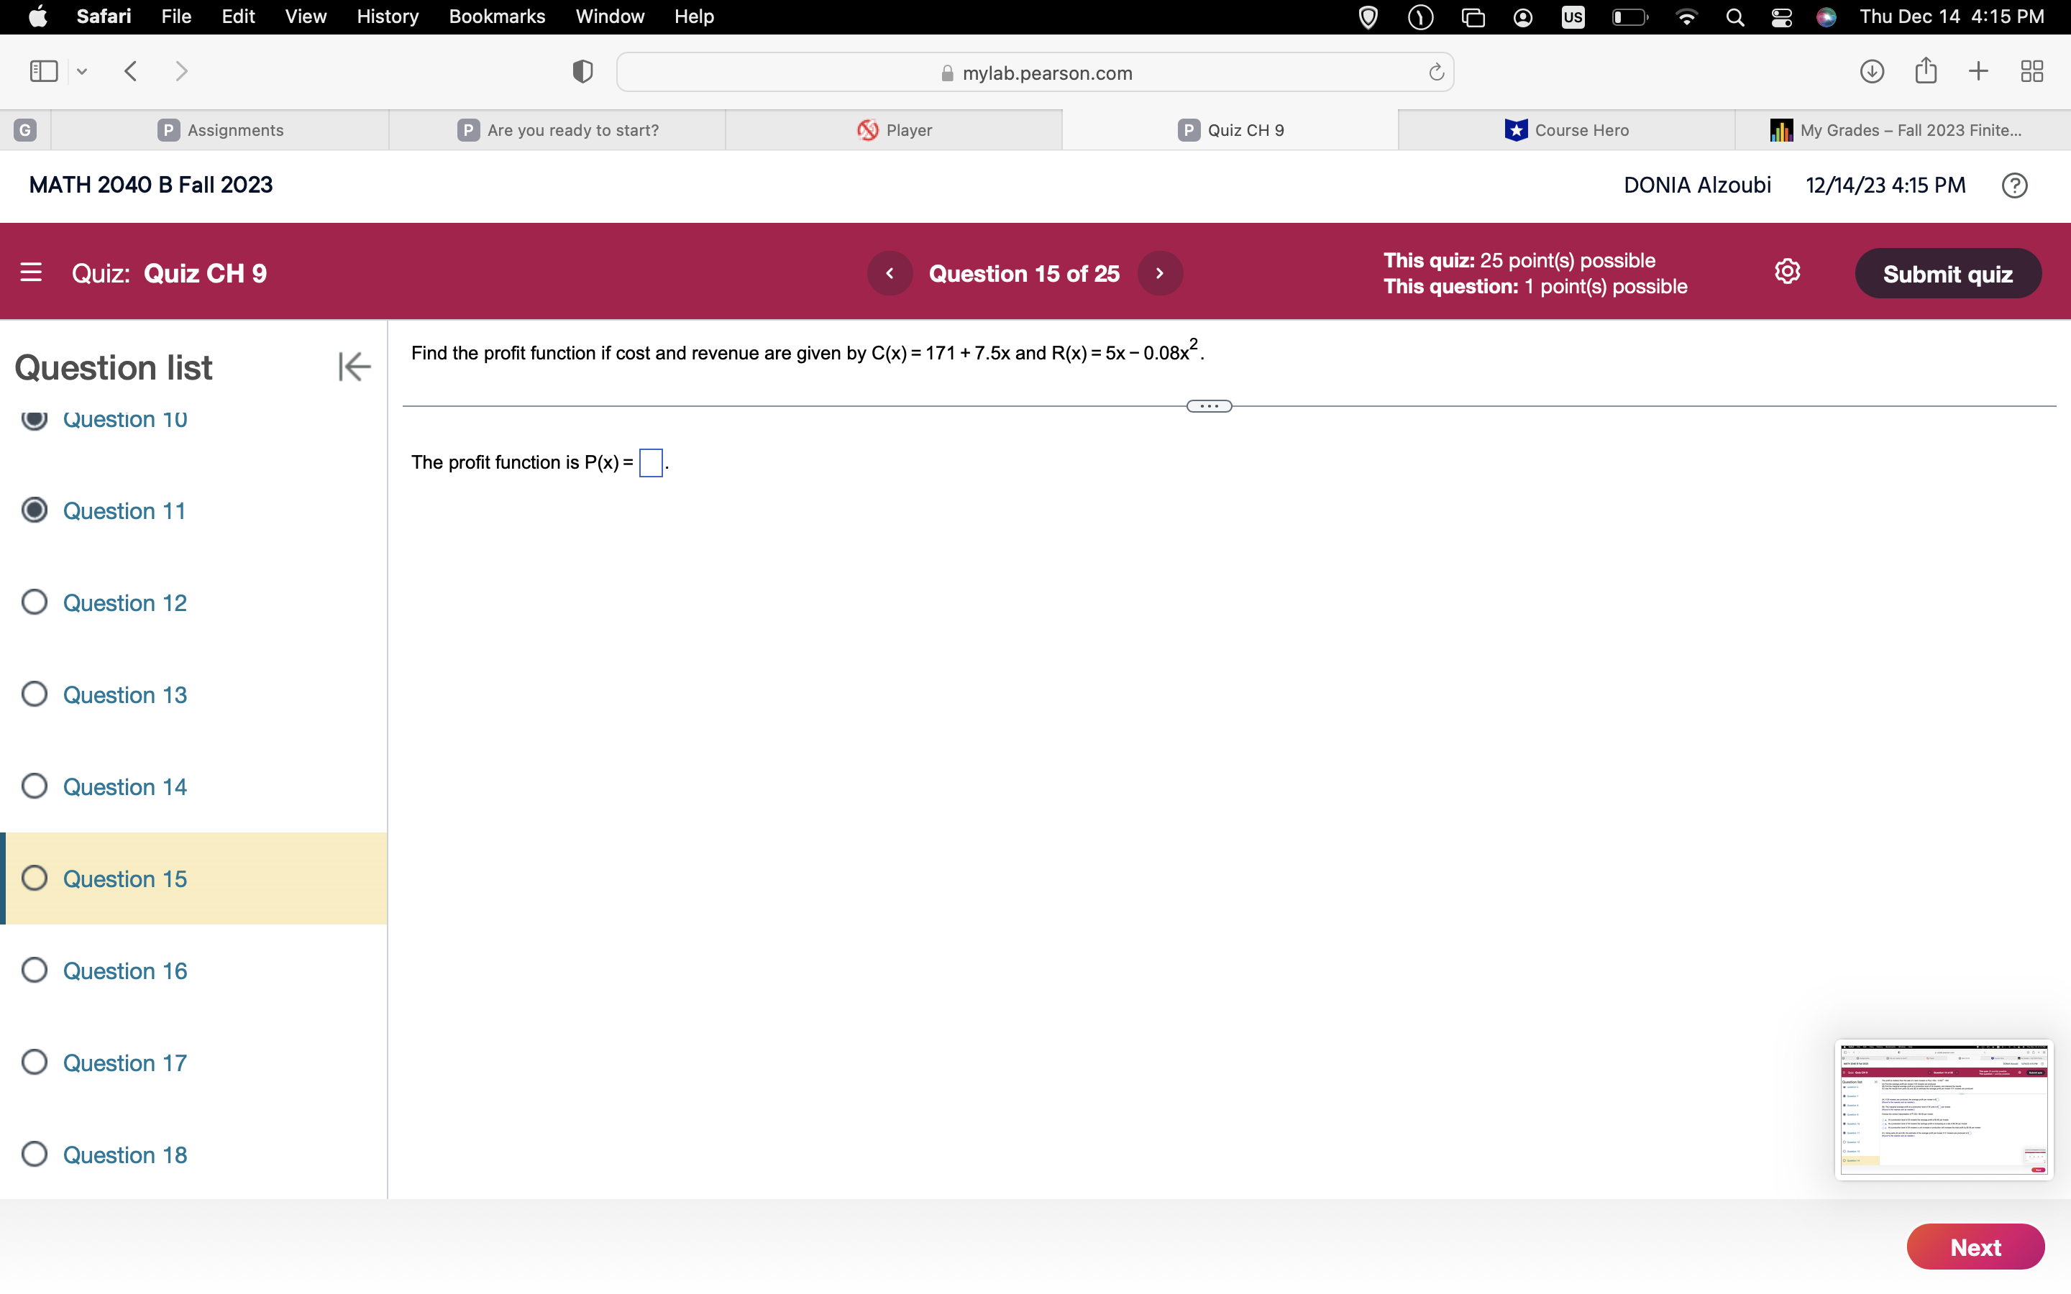Click the profit function answer input field

[x=649, y=462]
